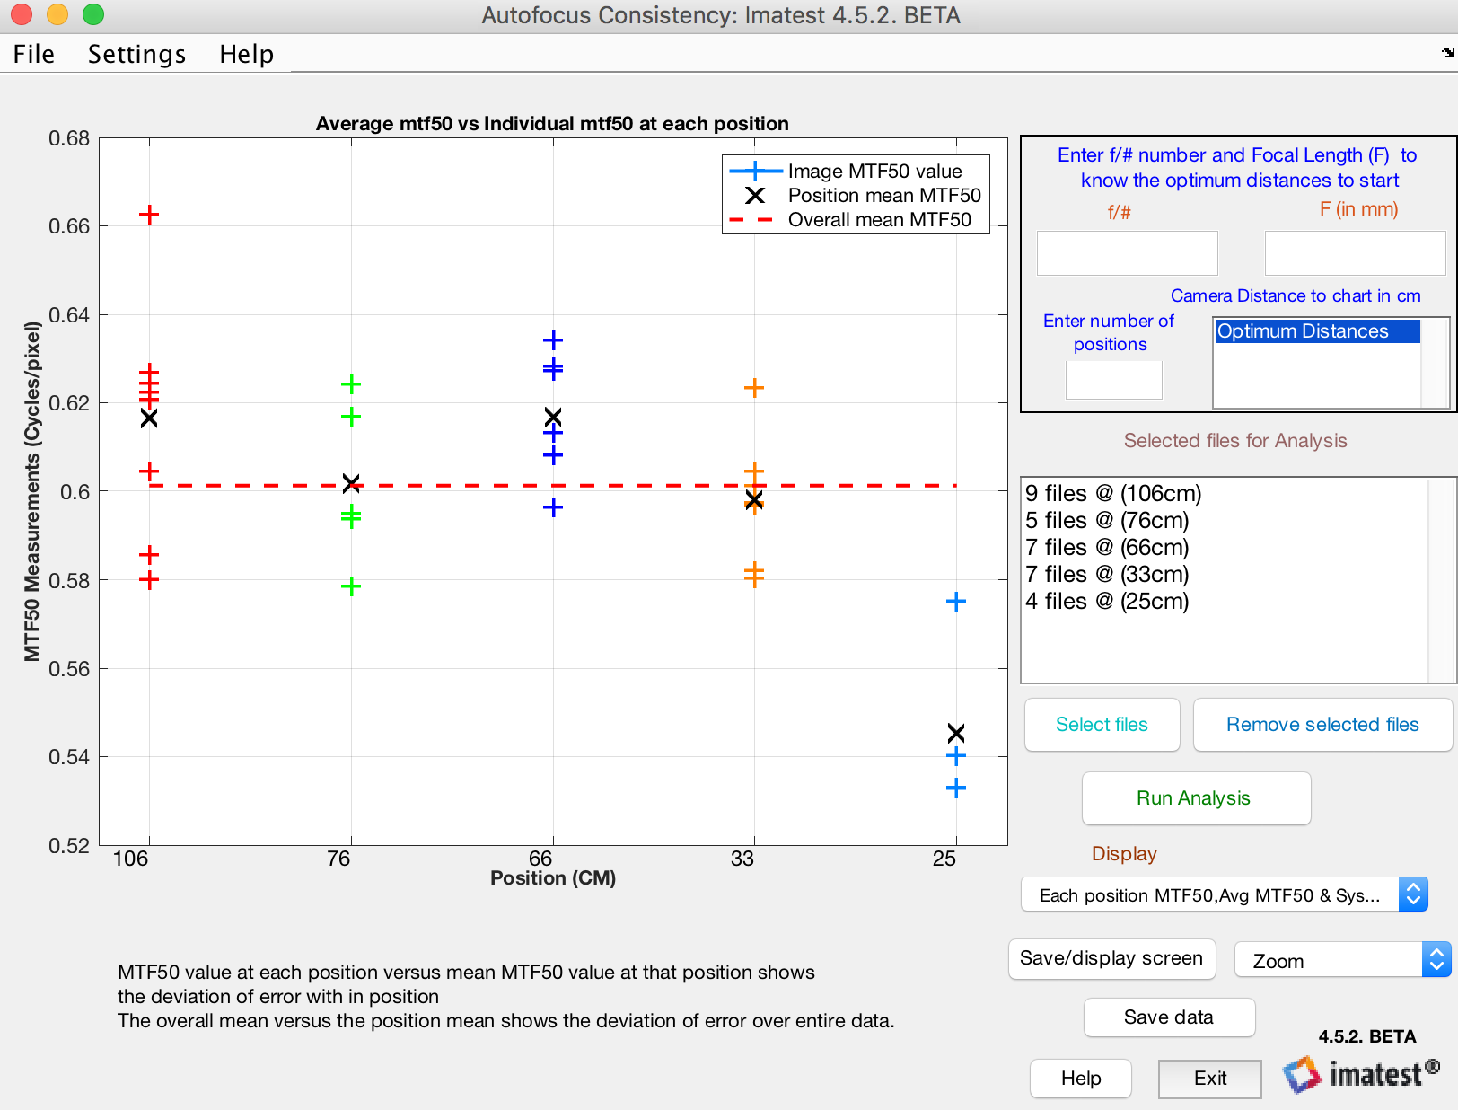Image resolution: width=1458 pixels, height=1110 pixels.
Task: Select Optimum Distances list entry
Action: coord(1317,331)
